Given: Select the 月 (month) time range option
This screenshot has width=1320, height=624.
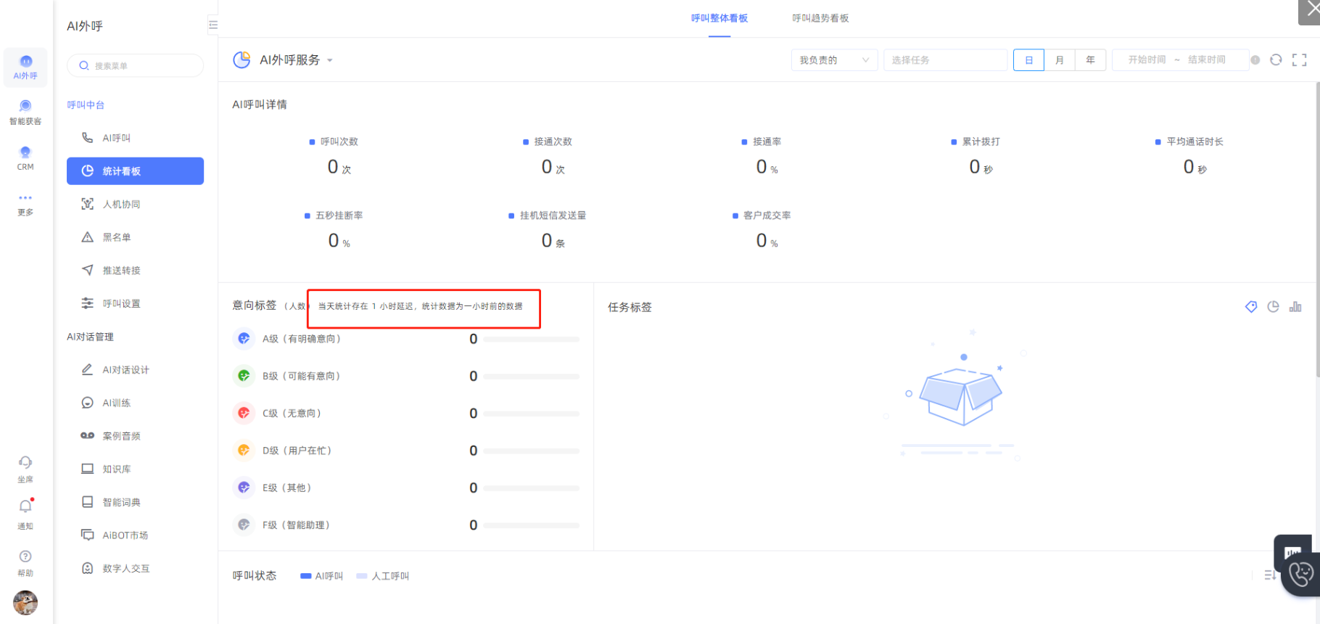Looking at the screenshot, I should [x=1060, y=60].
